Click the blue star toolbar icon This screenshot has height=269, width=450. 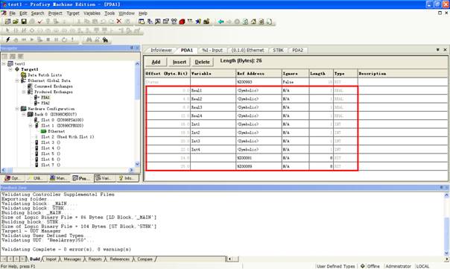coord(198,22)
